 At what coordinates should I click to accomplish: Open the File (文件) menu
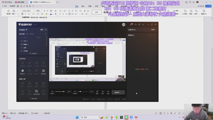[4, 6]
